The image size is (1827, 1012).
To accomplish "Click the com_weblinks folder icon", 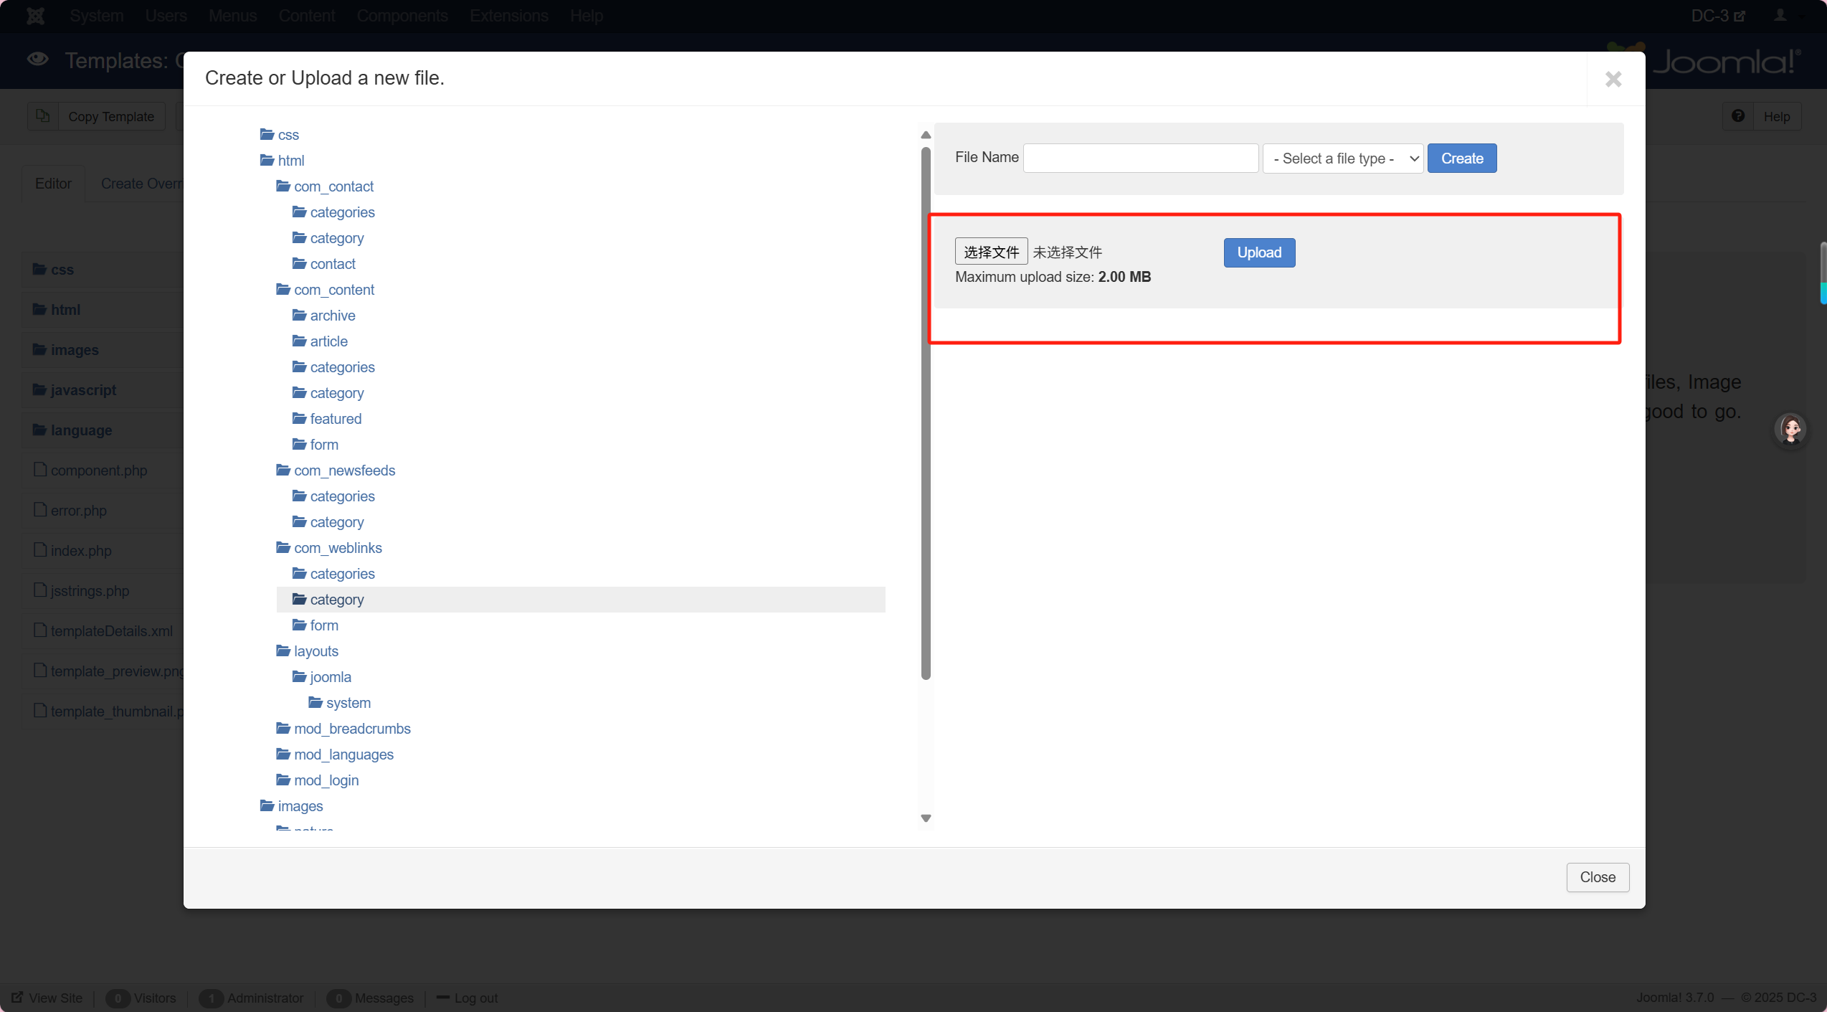I will [283, 547].
